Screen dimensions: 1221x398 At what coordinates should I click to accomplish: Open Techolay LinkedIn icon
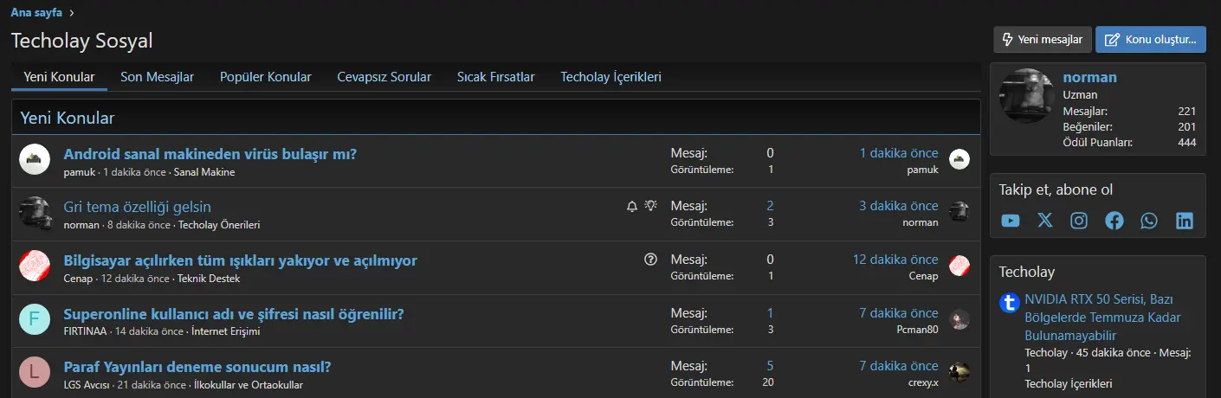1185,221
